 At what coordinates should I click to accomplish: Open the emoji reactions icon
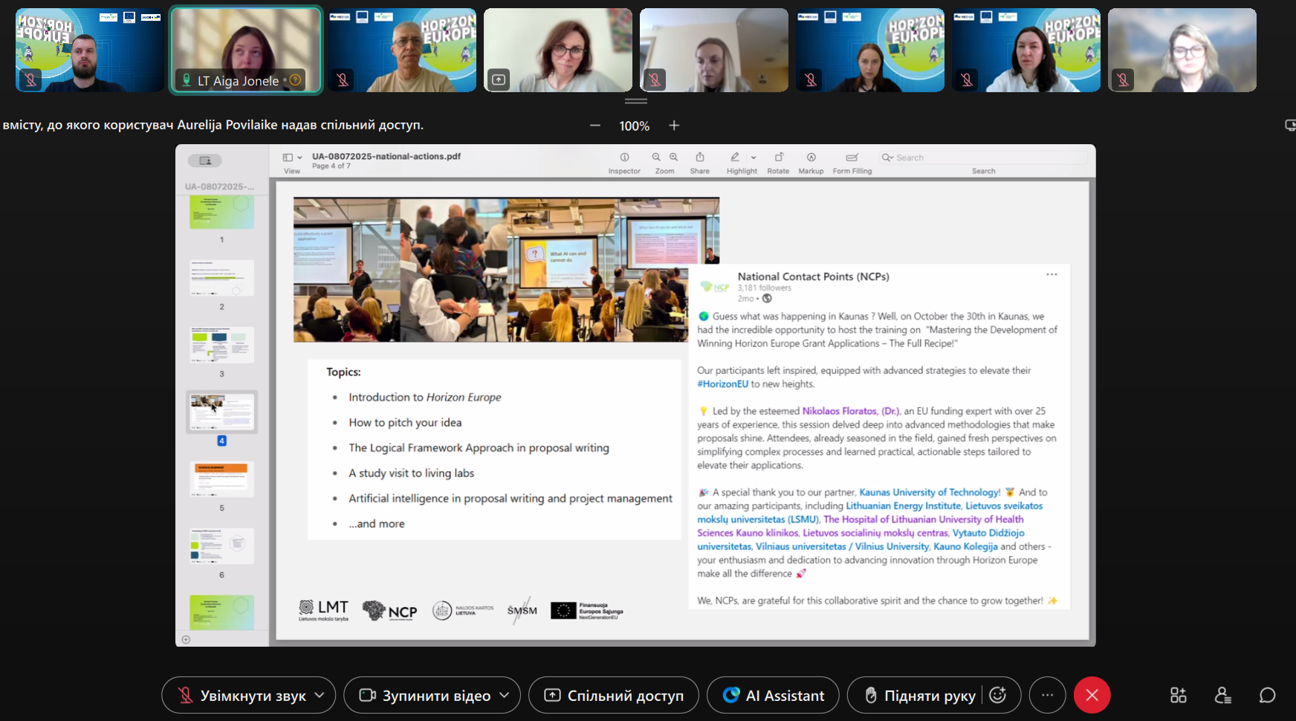(x=998, y=695)
